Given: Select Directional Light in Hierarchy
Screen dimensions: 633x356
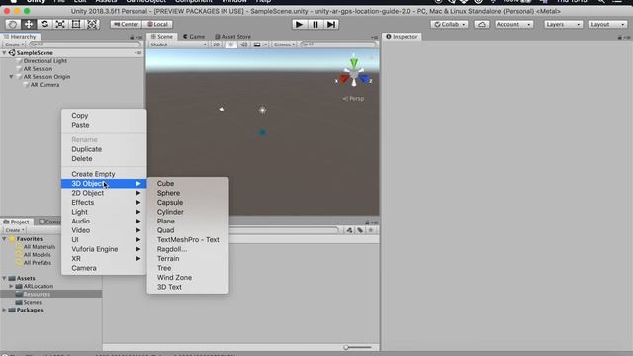Looking at the screenshot, I should click(45, 61).
